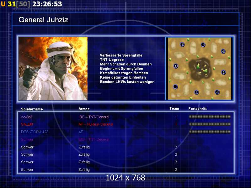Screen dimensions: 251x188
Task: Click the loading progress bar for SALEM
Action: pos(210,124)
